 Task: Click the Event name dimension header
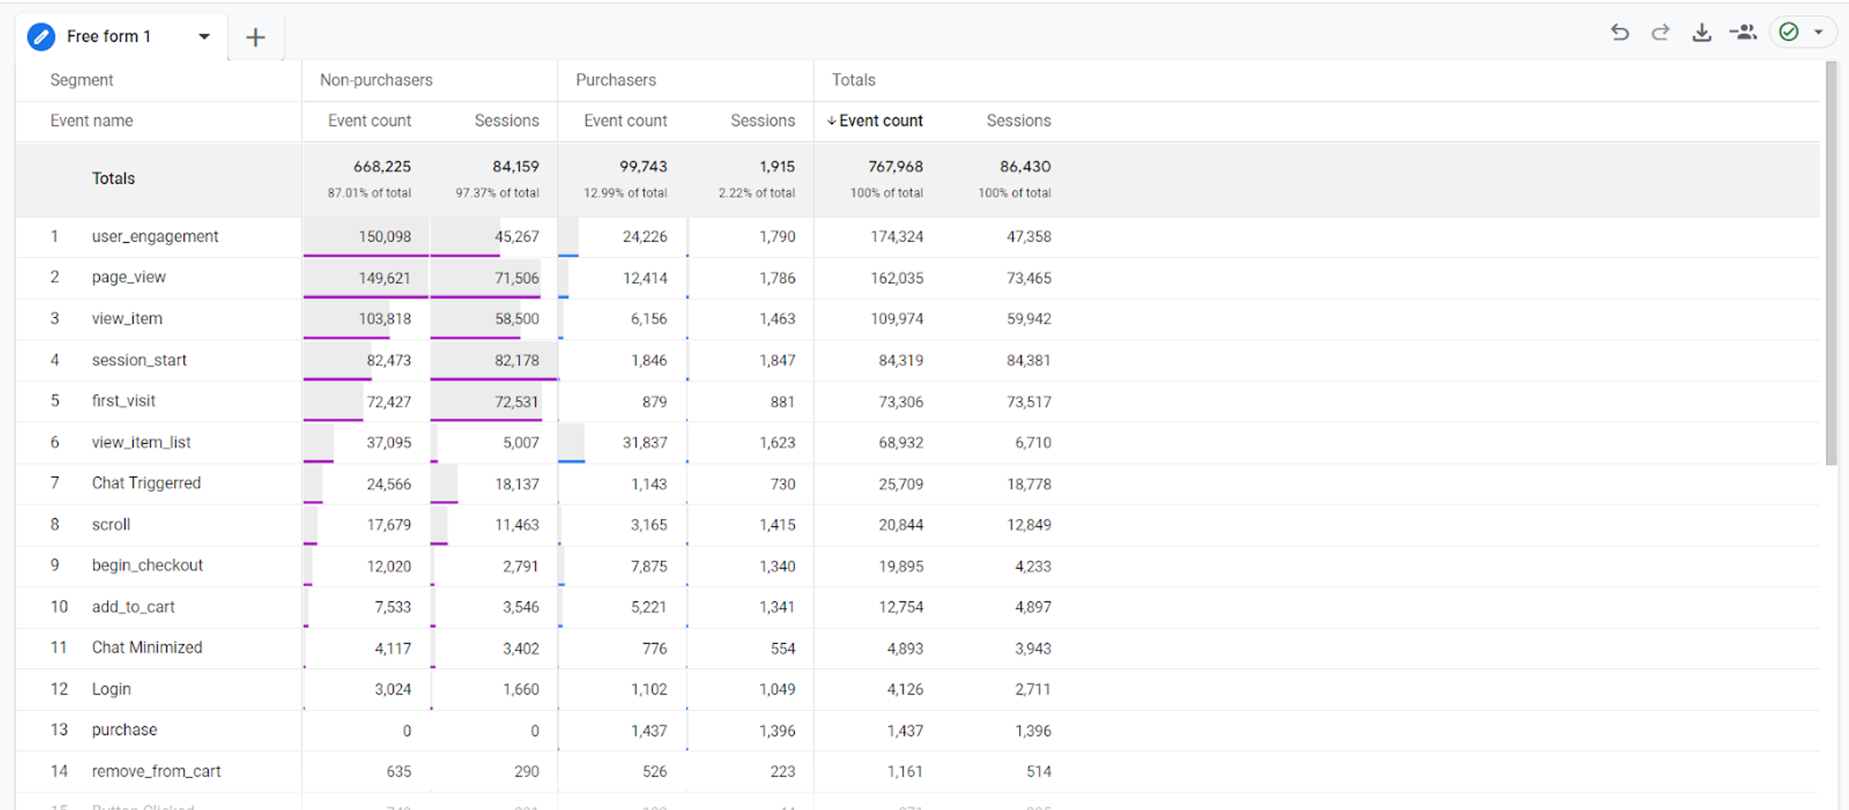(92, 121)
